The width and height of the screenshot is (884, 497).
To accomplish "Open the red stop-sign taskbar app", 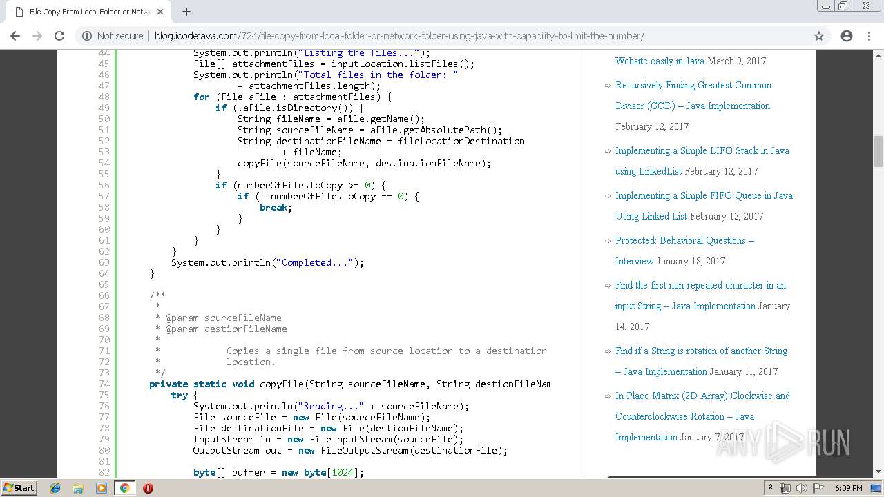I will pyautogui.click(x=148, y=488).
